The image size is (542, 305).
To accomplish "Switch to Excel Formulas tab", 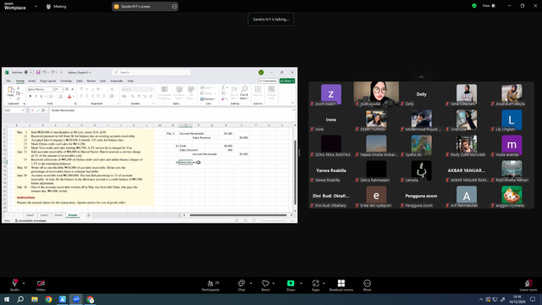I will point(66,81).
